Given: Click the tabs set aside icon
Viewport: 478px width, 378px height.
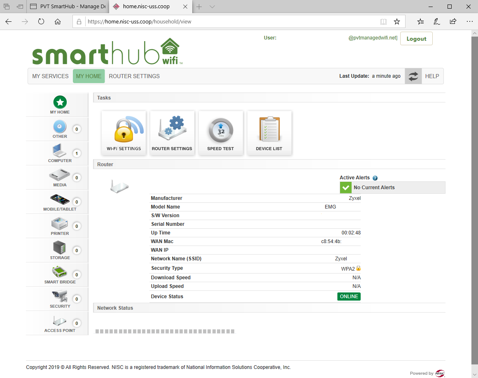Looking at the screenshot, I should [20, 7].
